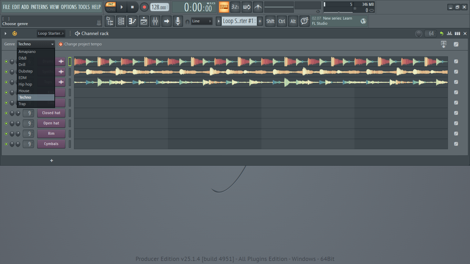Open Channel rack options arrow menu
The height and width of the screenshot is (264, 470).
click(x=6, y=33)
